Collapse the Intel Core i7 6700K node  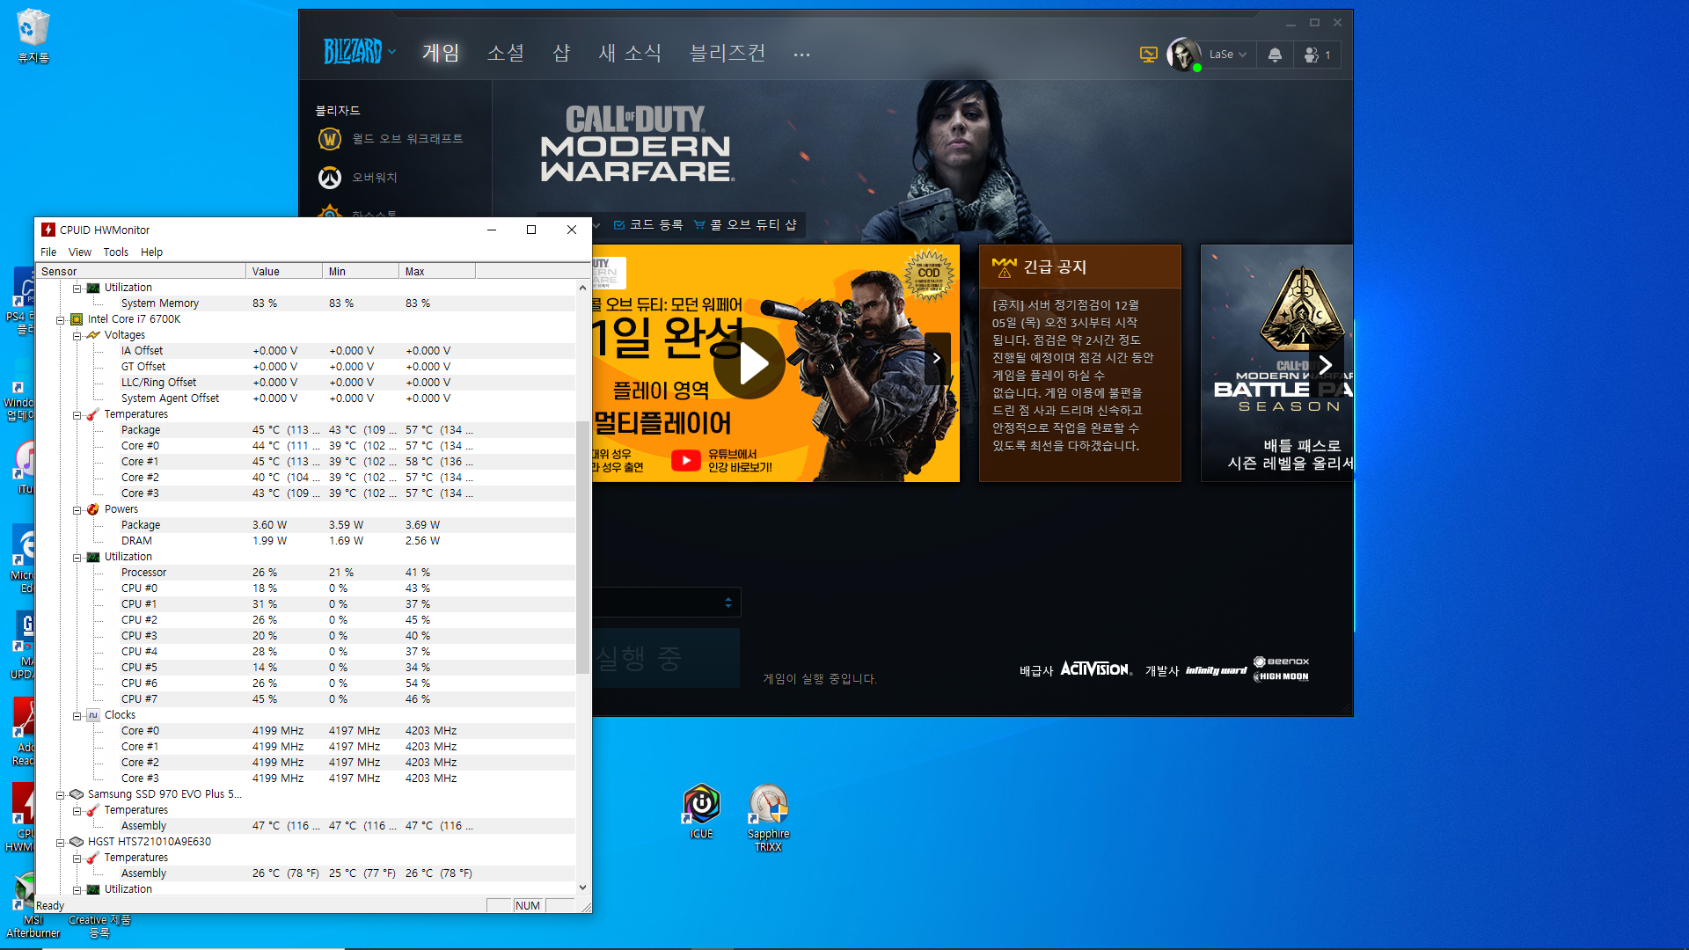61,319
